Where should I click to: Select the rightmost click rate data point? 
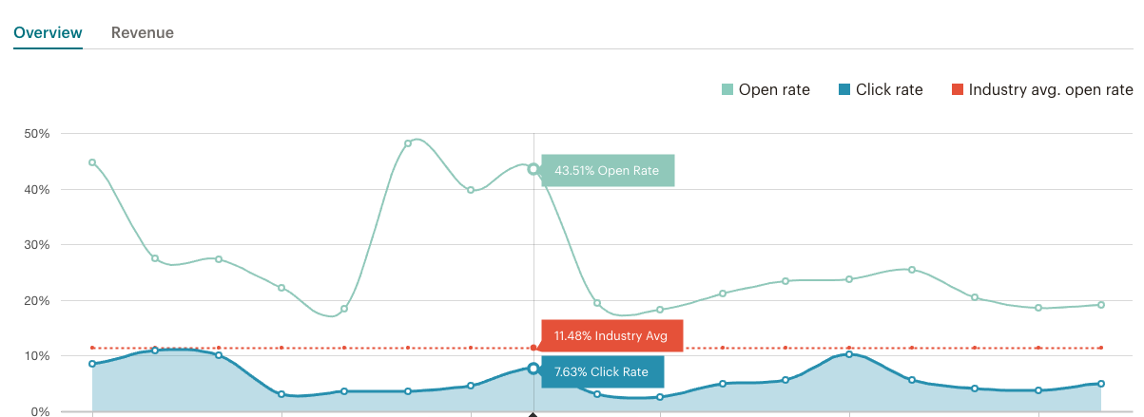click(x=1101, y=384)
